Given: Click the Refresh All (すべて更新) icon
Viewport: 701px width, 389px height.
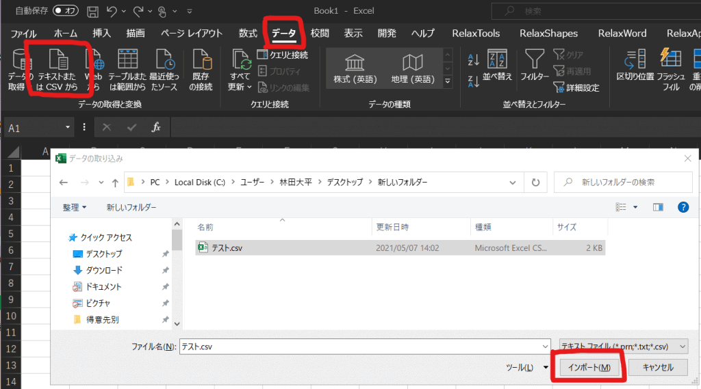Looking at the screenshot, I should [x=240, y=62].
